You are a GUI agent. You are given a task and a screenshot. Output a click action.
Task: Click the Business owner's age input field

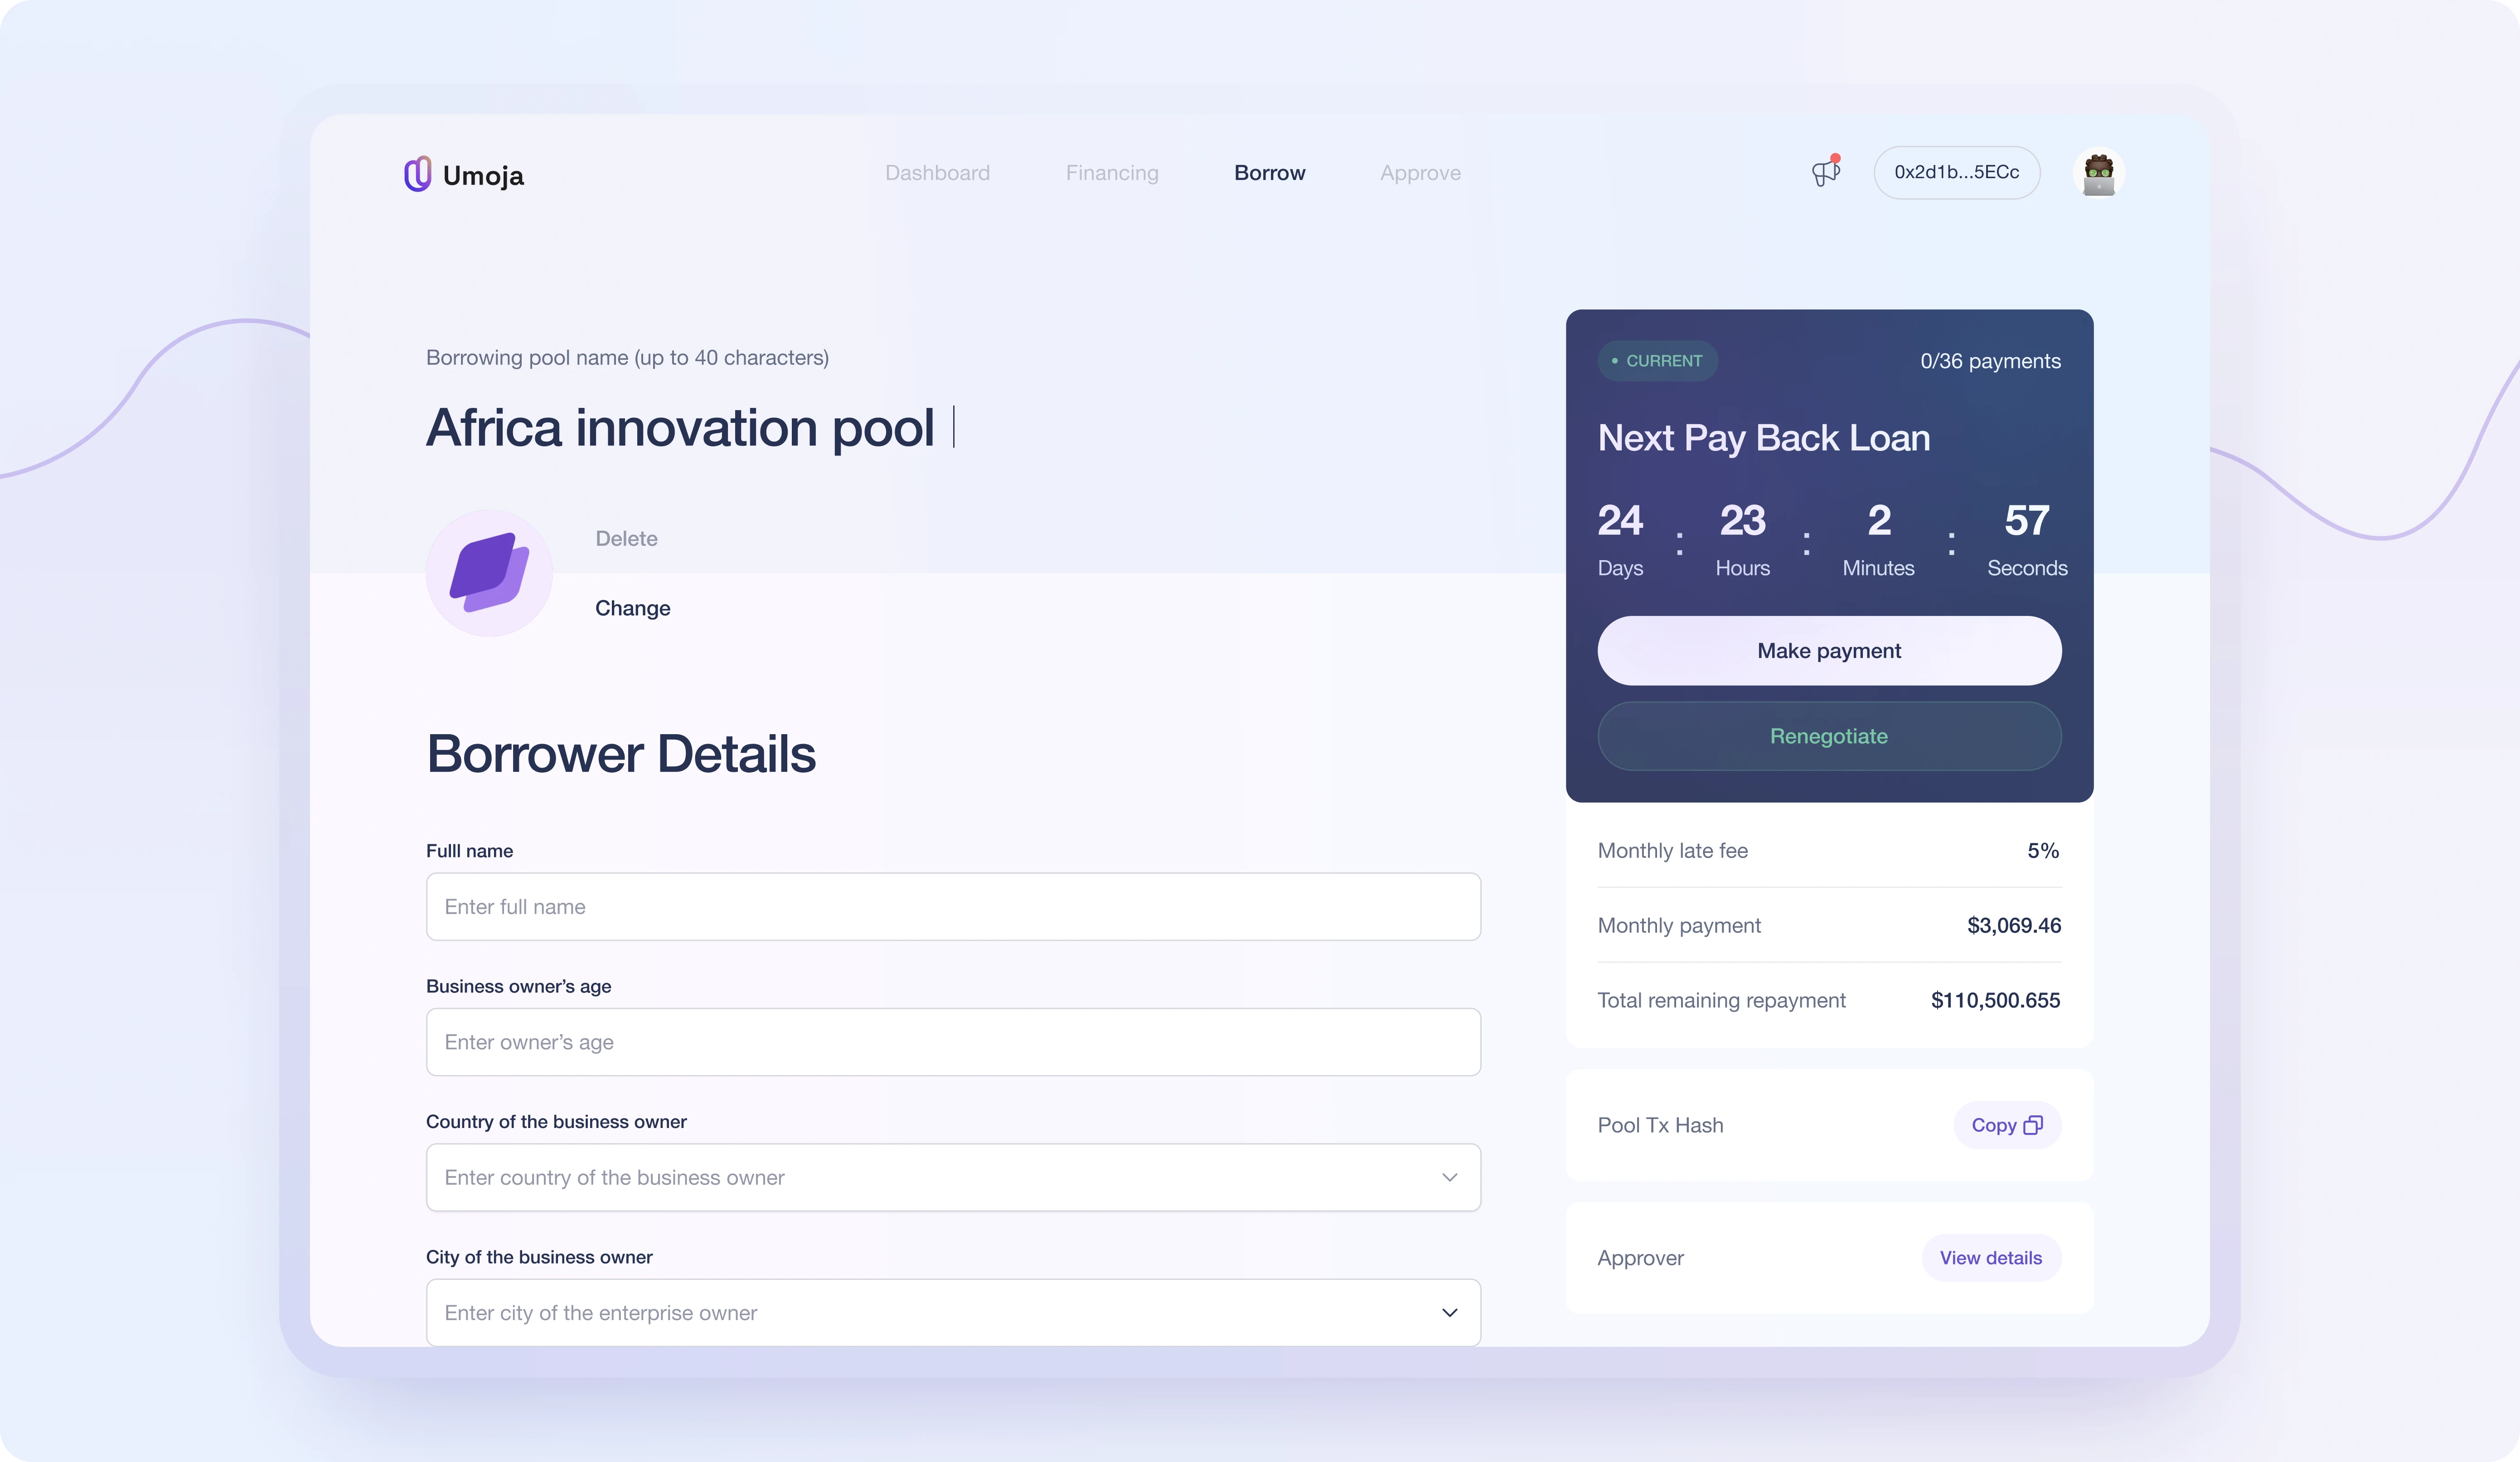click(x=954, y=1041)
